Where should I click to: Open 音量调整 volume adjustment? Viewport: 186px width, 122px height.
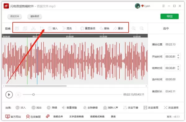(x=69, y=107)
